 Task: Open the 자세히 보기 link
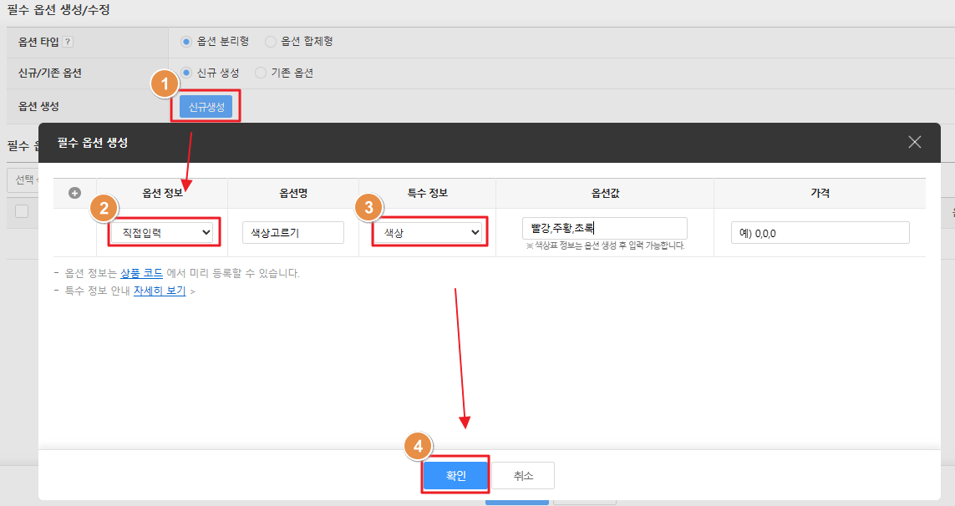[x=160, y=291]
